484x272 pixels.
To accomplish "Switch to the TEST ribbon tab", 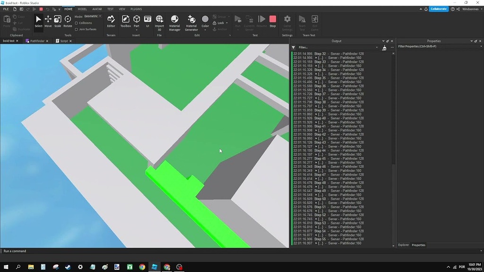I will click(110, 9).
